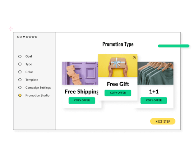Click the green progress bar
The image size is (193, 161).
(174, 46)
